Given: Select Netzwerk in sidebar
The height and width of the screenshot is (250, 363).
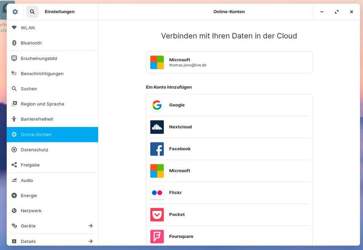Looking at the screenshot, I should (53, 211).
